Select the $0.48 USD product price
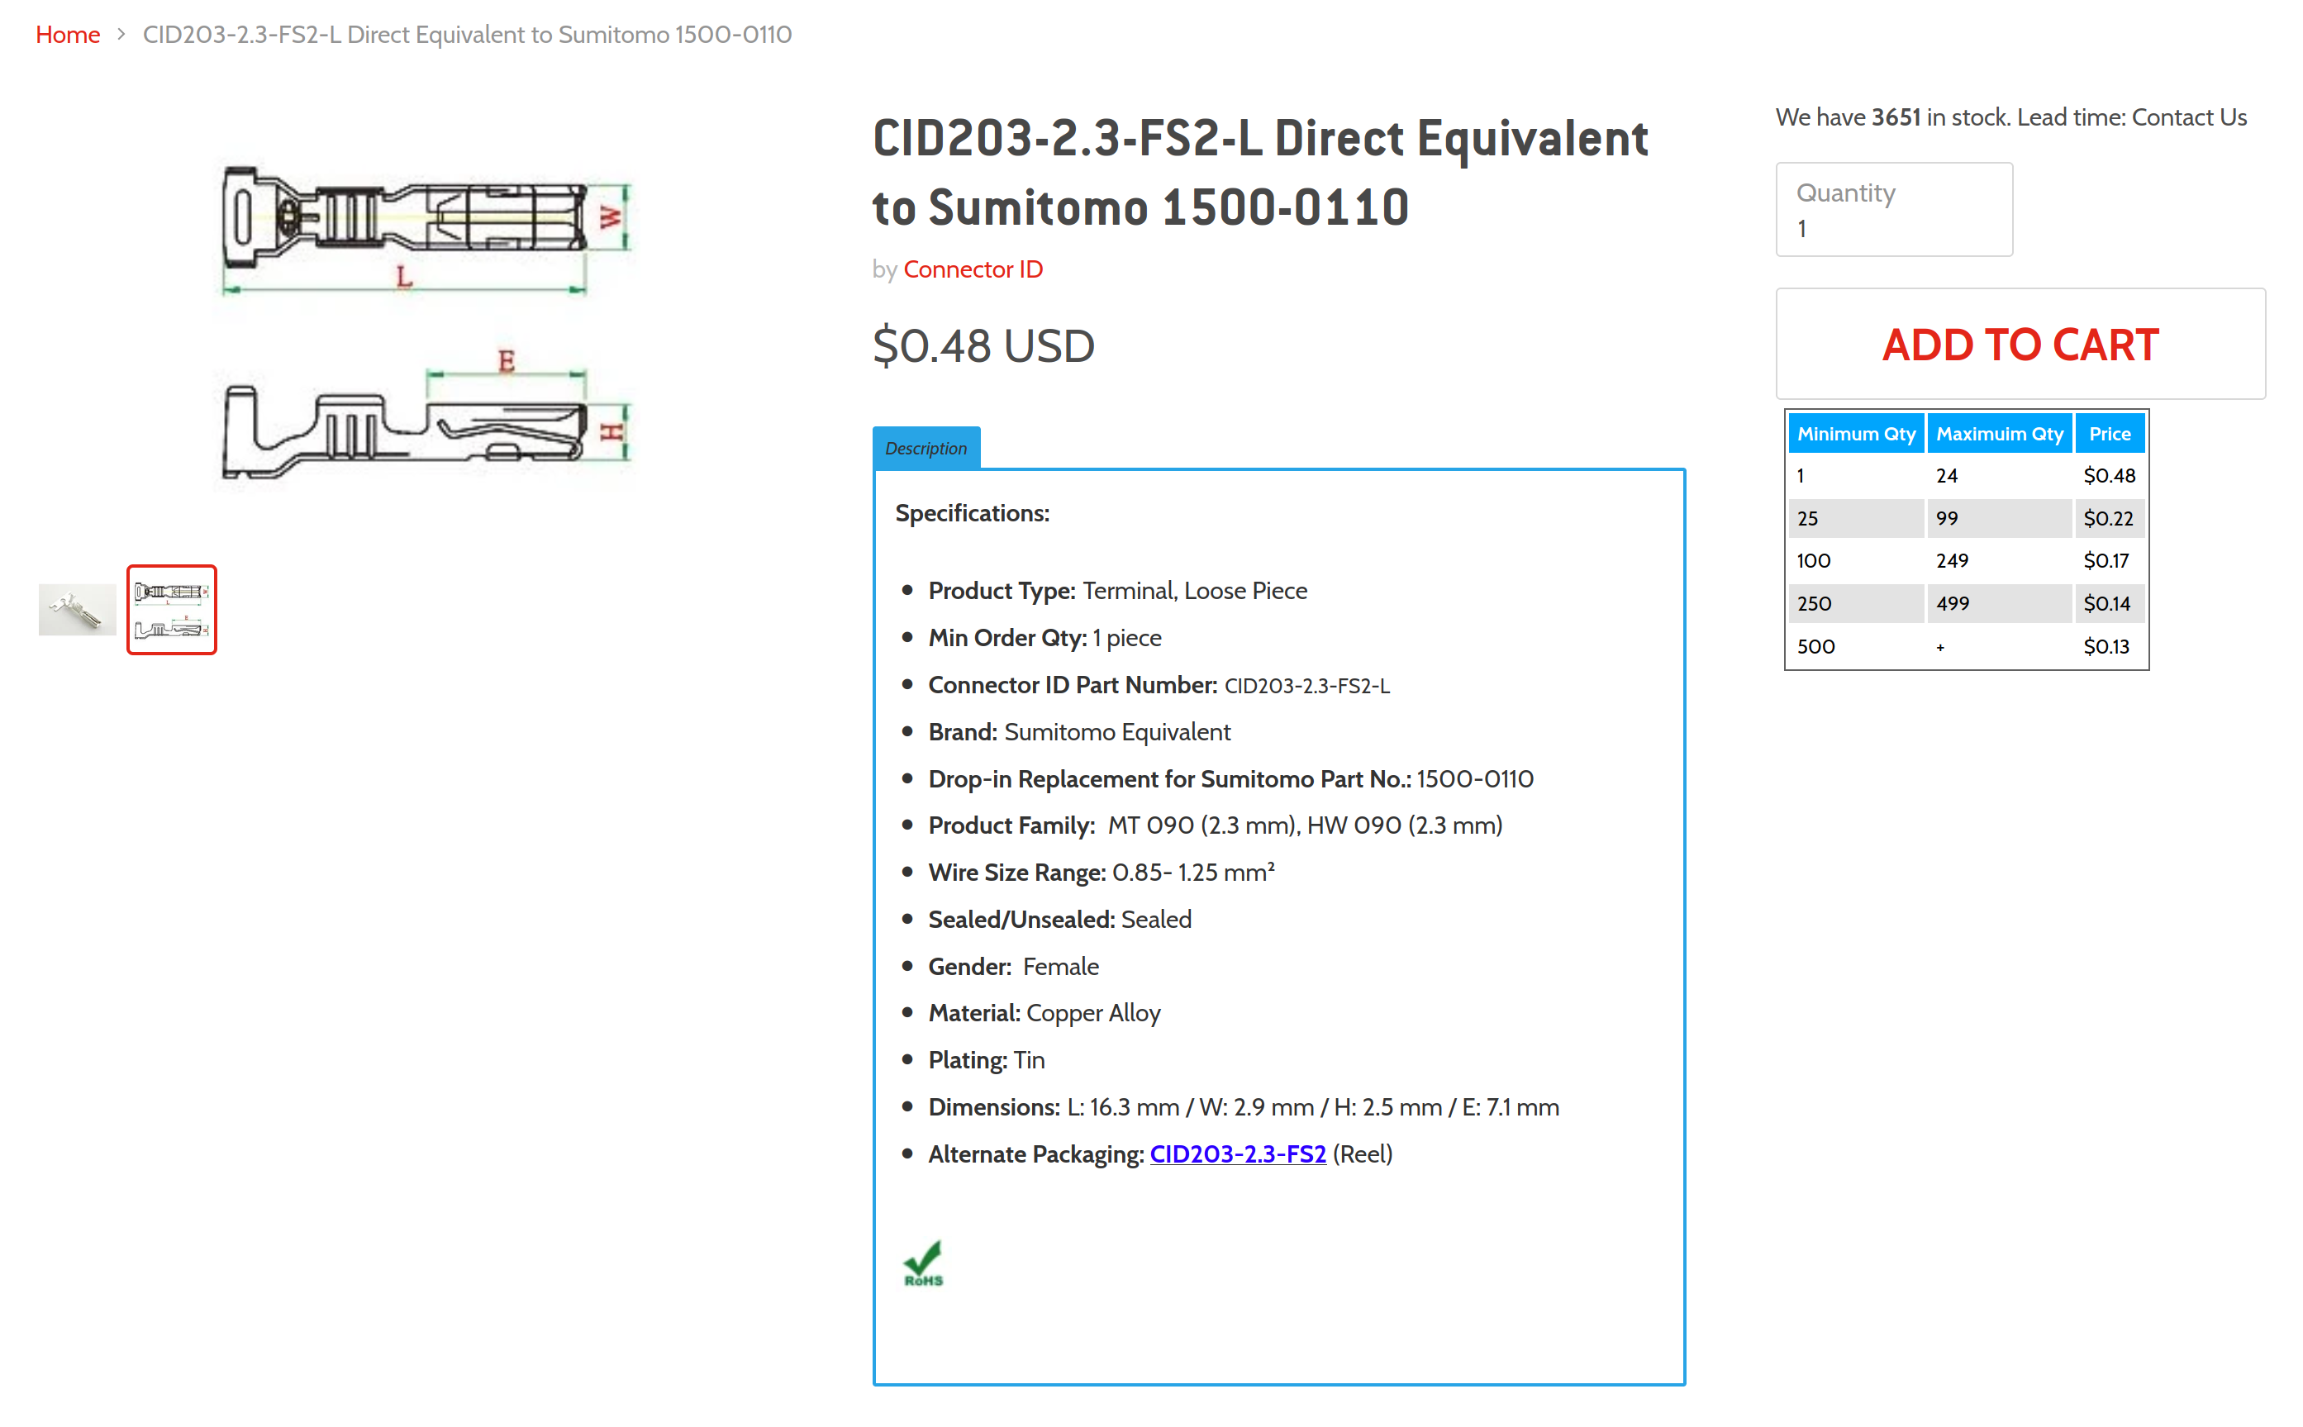Viewport: 2303px width, 1427px height. coord(983,345)
